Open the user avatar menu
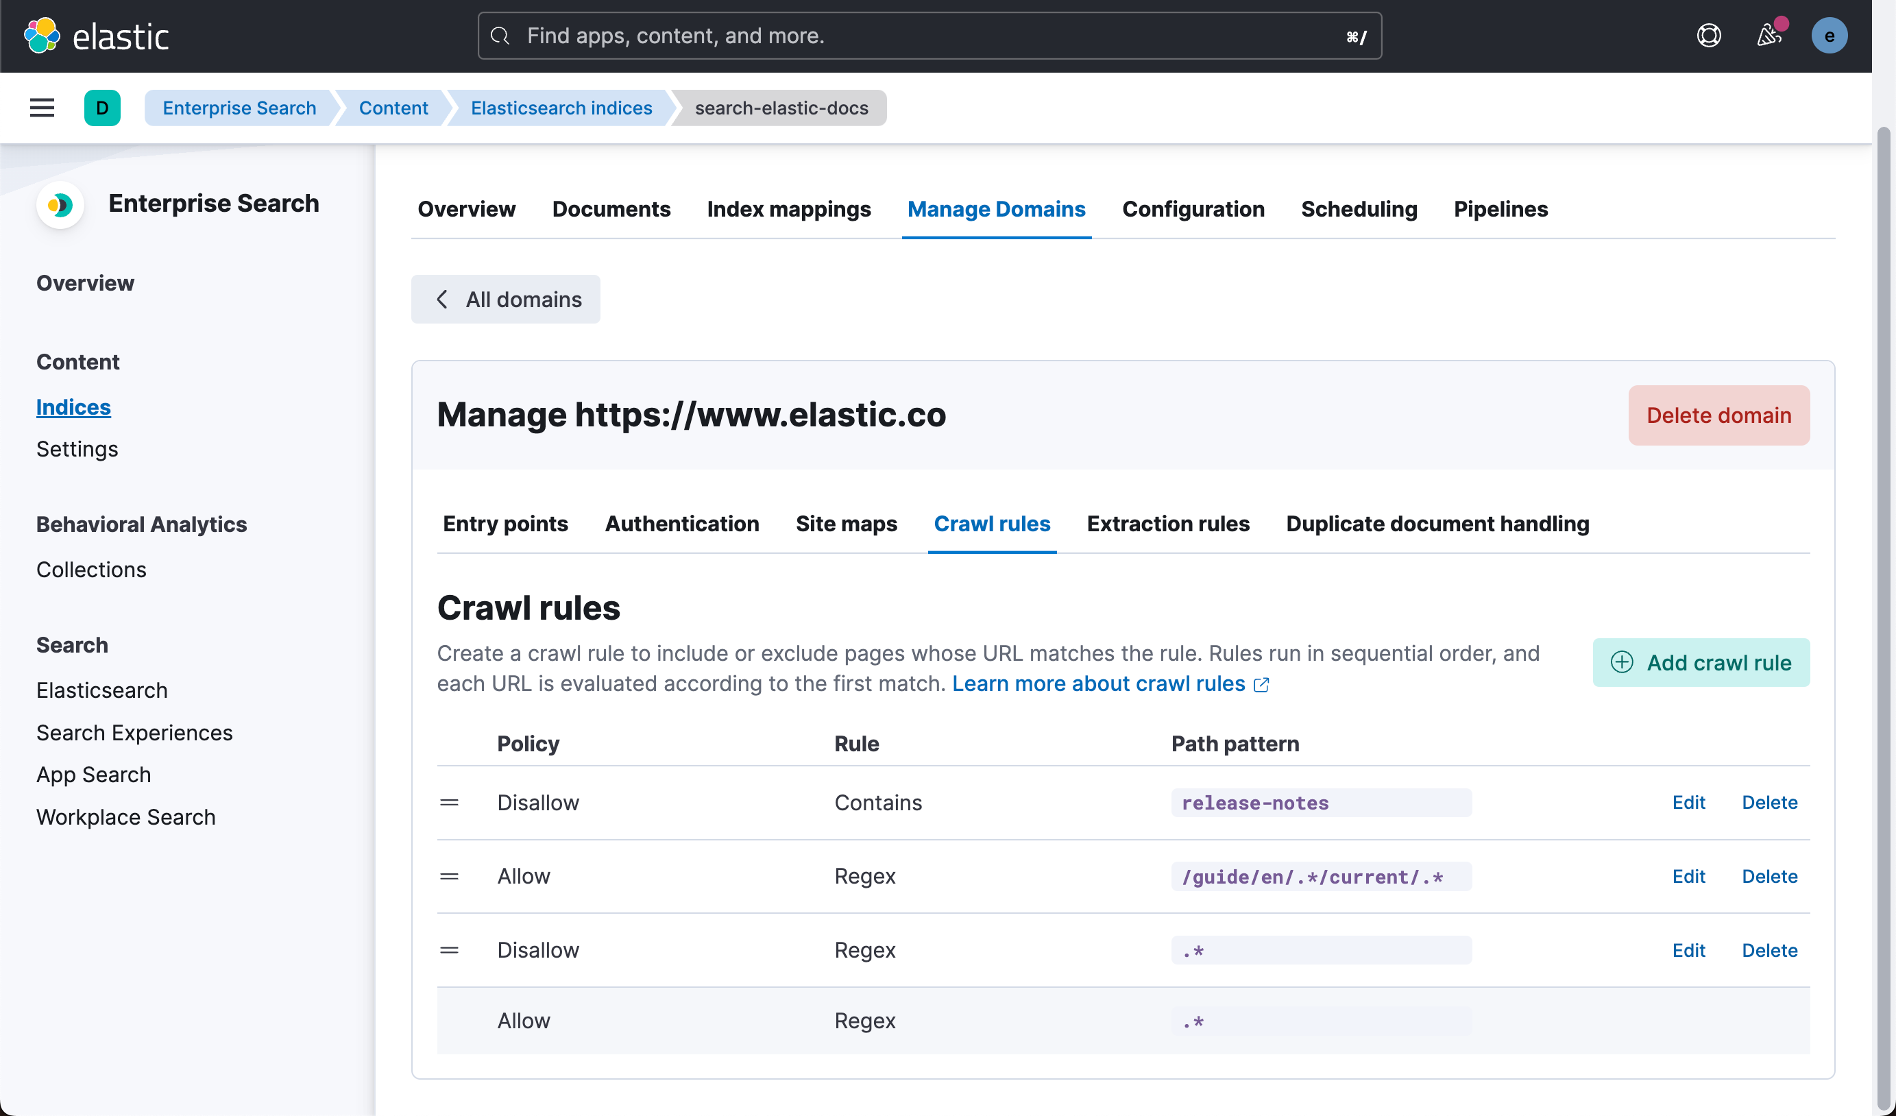The width and height of the screenshot is (1896, 1116). 1829,36
